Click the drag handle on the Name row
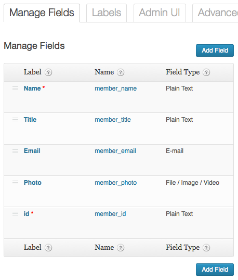The image size is (238, 280). tap(16, 88)
